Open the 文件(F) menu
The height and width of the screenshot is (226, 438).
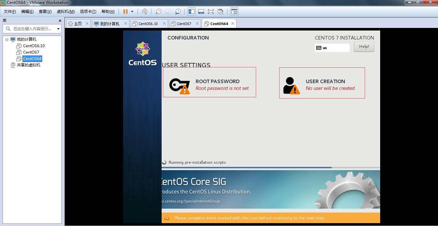(10, 12)
